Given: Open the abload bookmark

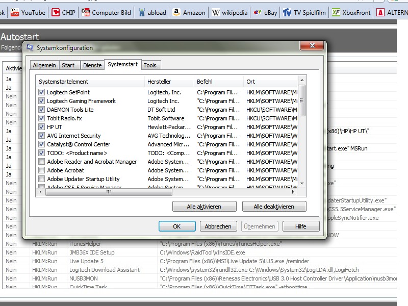Looking at the screenshot, I should point(152,12).
